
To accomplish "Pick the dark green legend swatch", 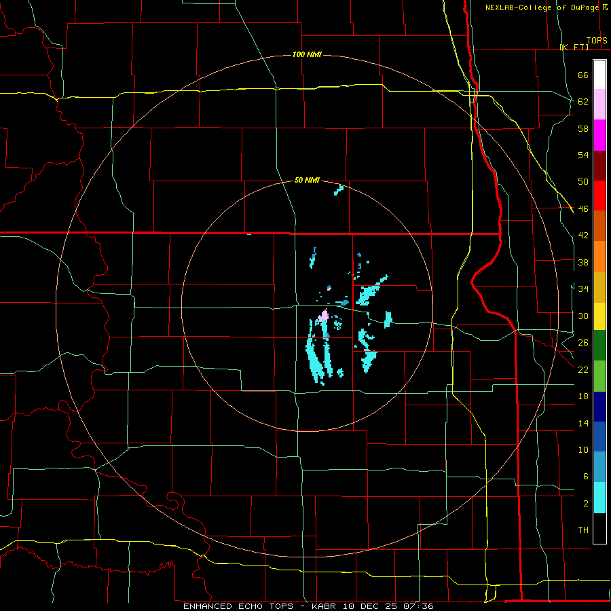I will pyautogui.click(x=599, y=346).
